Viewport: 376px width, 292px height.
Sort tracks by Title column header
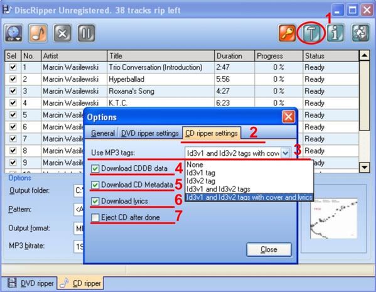tap(161, 56)
